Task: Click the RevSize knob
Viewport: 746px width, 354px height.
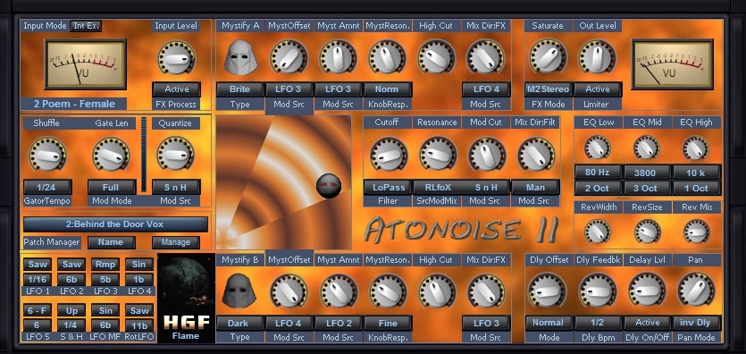Action: point(647,232)
